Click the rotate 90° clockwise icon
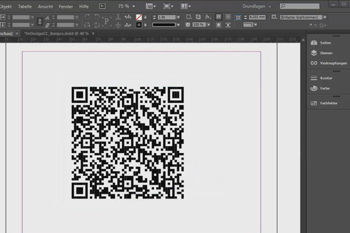350x233 pixels. pyautogui.click(x=87, y=17)
